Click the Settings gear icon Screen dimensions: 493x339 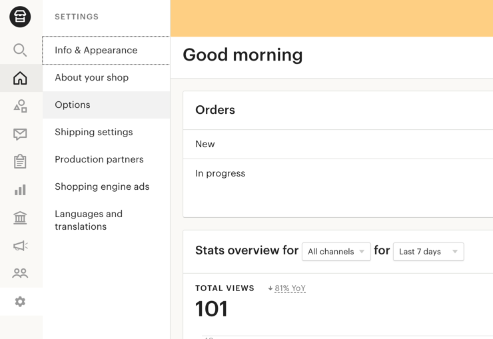coord(20,302)
